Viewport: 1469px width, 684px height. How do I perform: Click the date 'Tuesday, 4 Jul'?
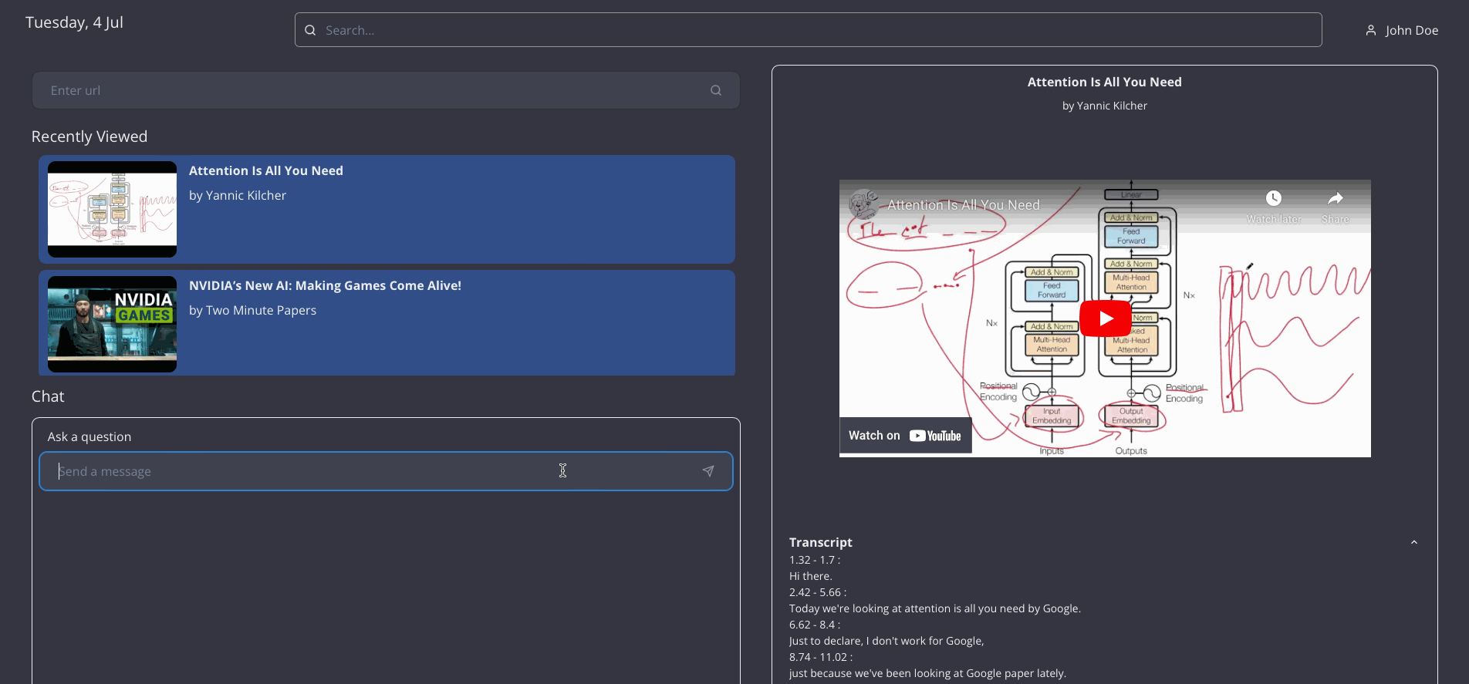[x=74, y=22]
